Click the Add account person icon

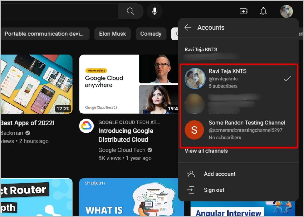tap(191, 174)
